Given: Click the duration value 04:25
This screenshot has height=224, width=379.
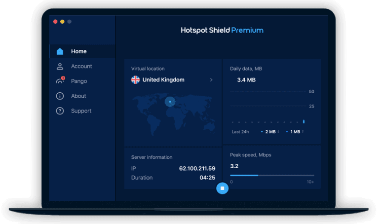Looking at the screenshot, I should pyautogui.click(x=207, y=178).
